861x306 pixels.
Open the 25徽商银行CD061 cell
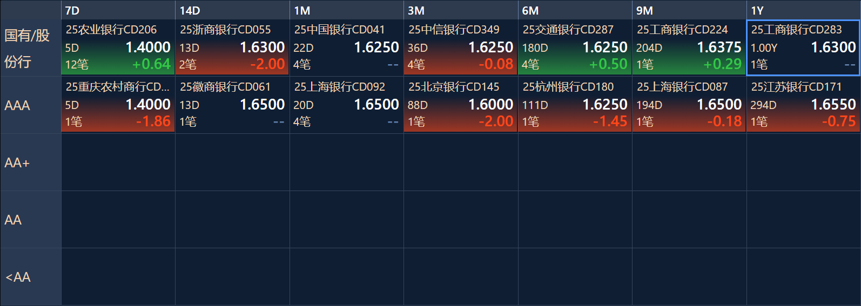coord(232,105)
